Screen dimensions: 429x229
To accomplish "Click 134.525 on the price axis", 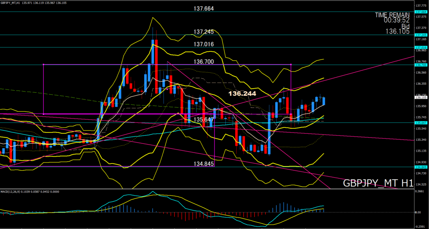I will [x=420, y=184].
